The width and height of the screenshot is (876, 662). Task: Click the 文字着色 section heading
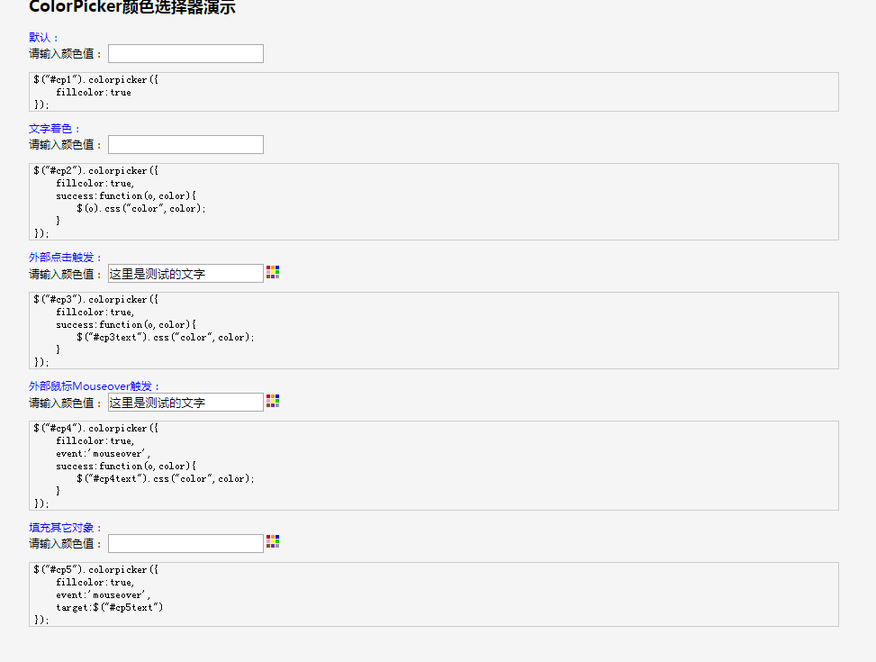54,129
